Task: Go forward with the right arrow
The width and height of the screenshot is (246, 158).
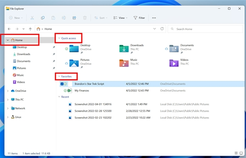Action: click(x=17, y=29)
